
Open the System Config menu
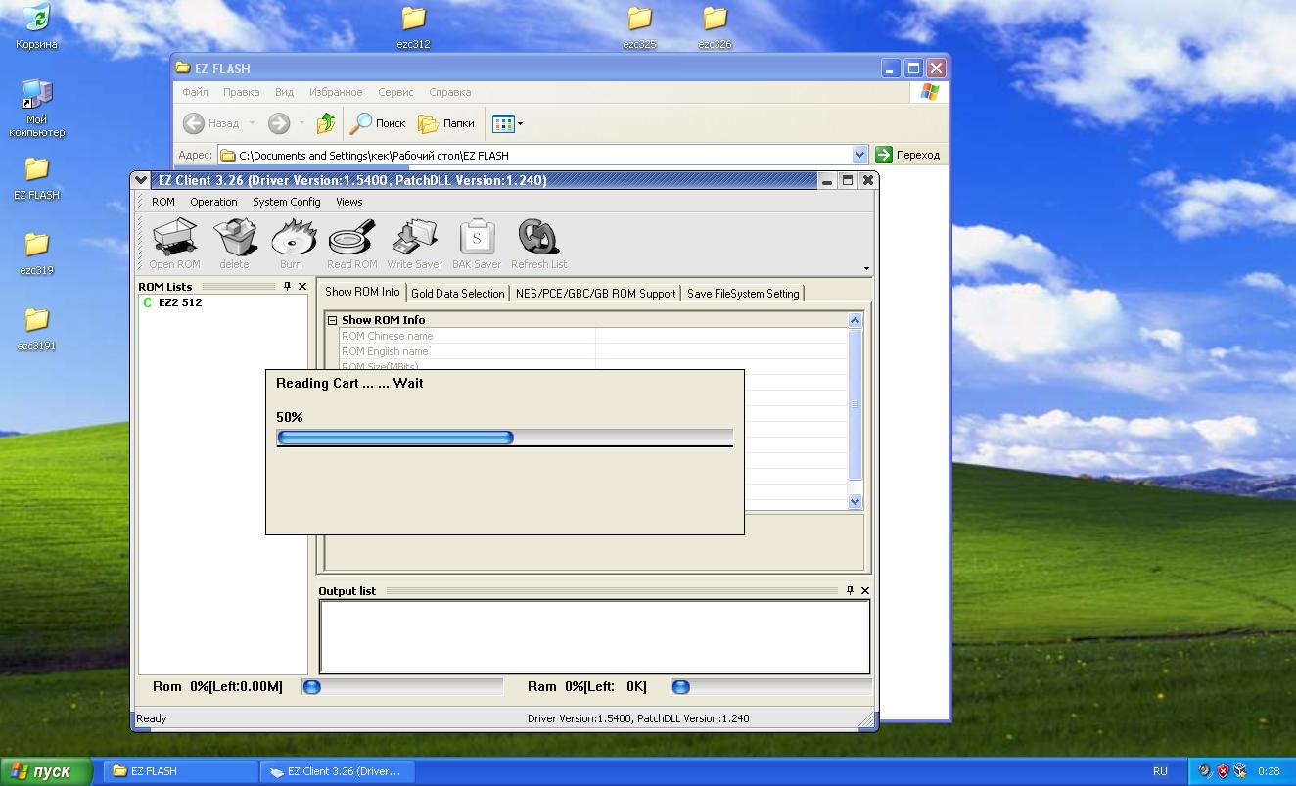click(x=286, y=202)
